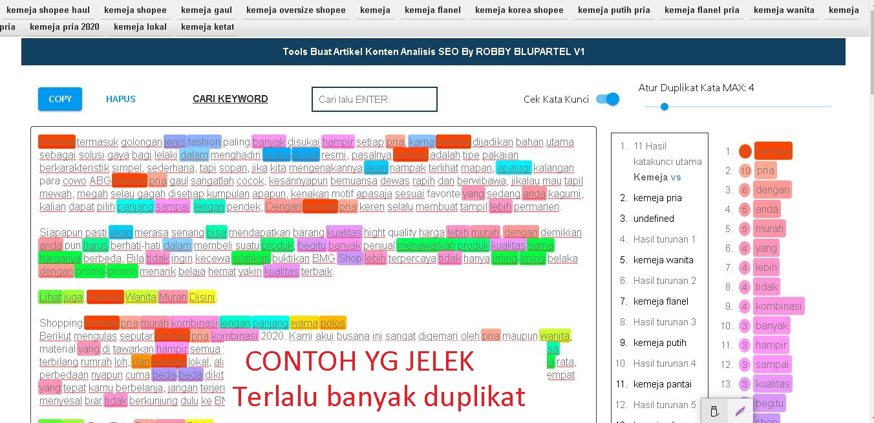Select the "kemeja shopee haul" keyword tab
The width and height of the screenshot is (874, 423).
pos(48,10)
